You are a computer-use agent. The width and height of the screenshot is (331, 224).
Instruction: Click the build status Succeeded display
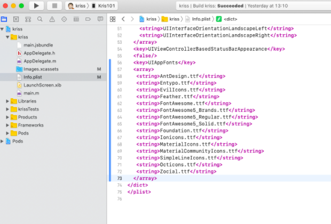tap(253, 6)
